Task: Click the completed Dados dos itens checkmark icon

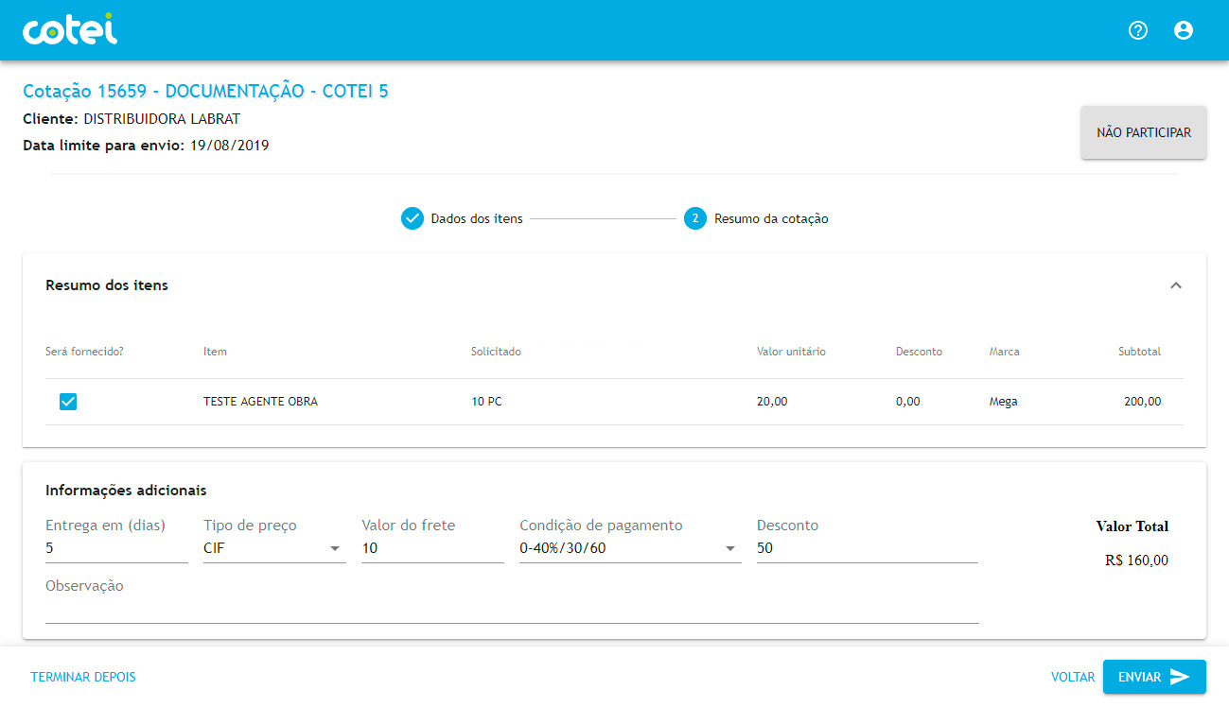Action: (412, 218)
